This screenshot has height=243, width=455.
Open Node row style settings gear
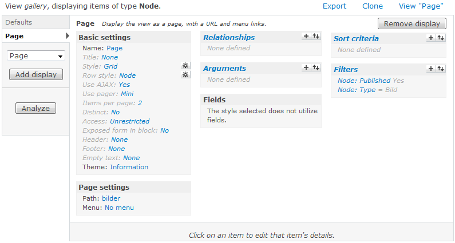click(x=185, y=75)
